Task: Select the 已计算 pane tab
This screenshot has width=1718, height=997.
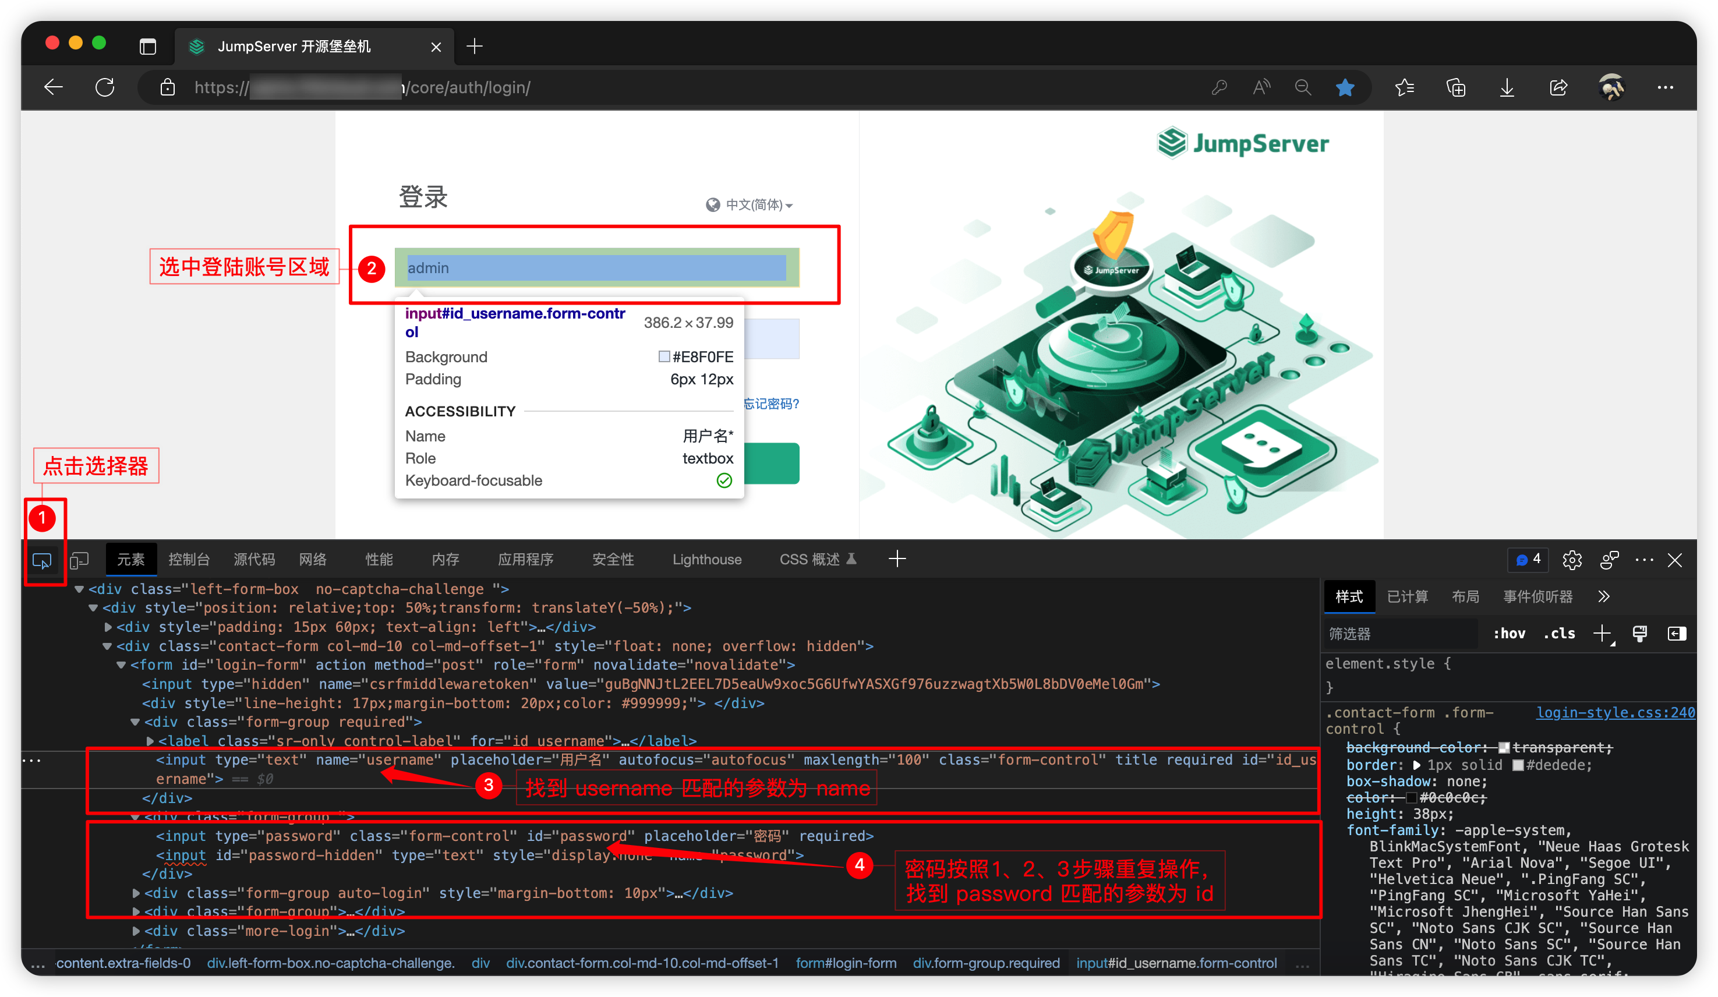Action: (1407, 597)
